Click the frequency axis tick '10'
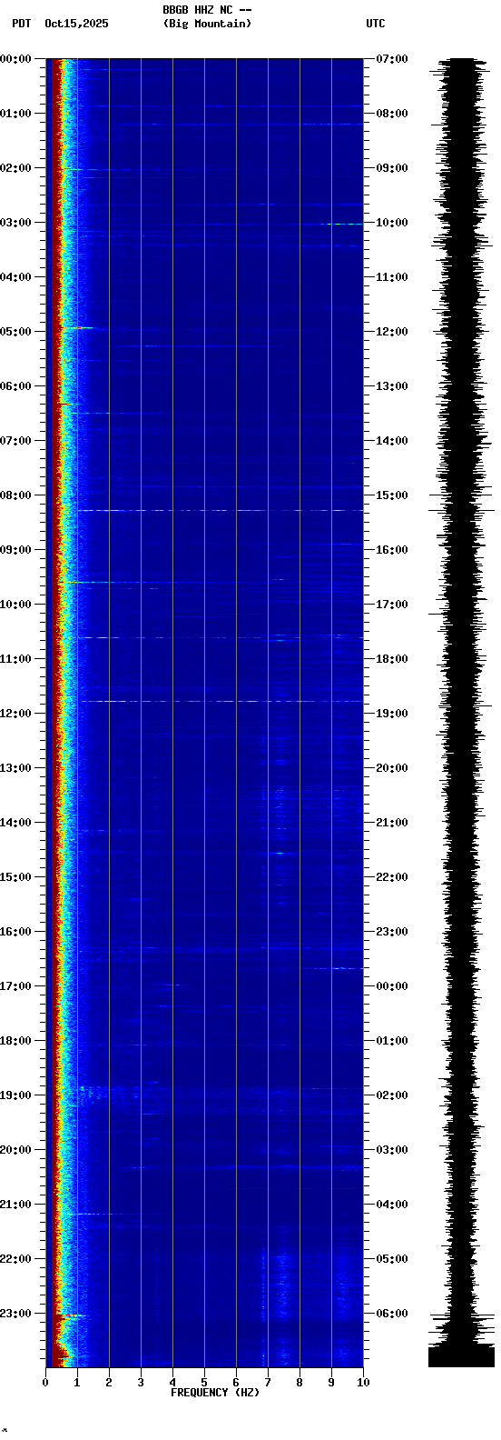501x1440 pixels. coord(363,1383)
